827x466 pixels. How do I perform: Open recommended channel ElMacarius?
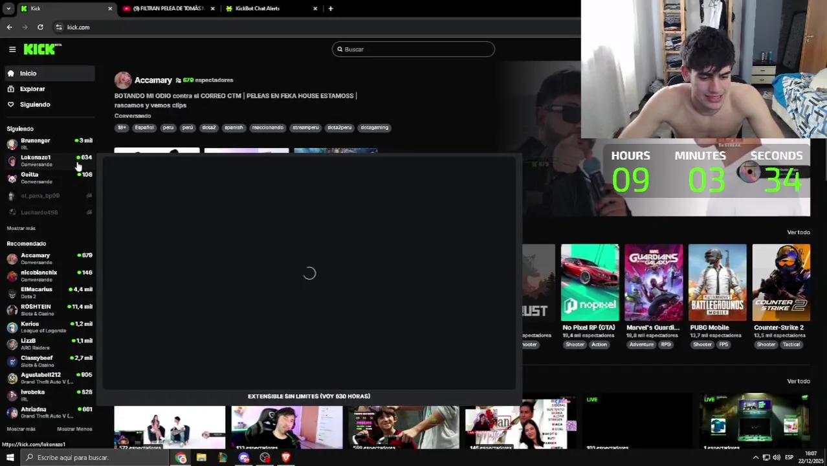pos(49,293)
